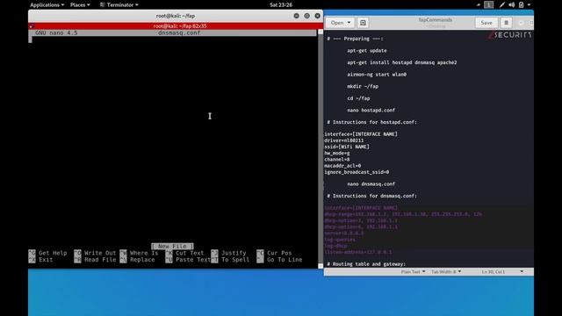Click the Ln 30, Col 1 status entry
The height and width of the screenshot is (316, 562).
(x=494, y=272)
